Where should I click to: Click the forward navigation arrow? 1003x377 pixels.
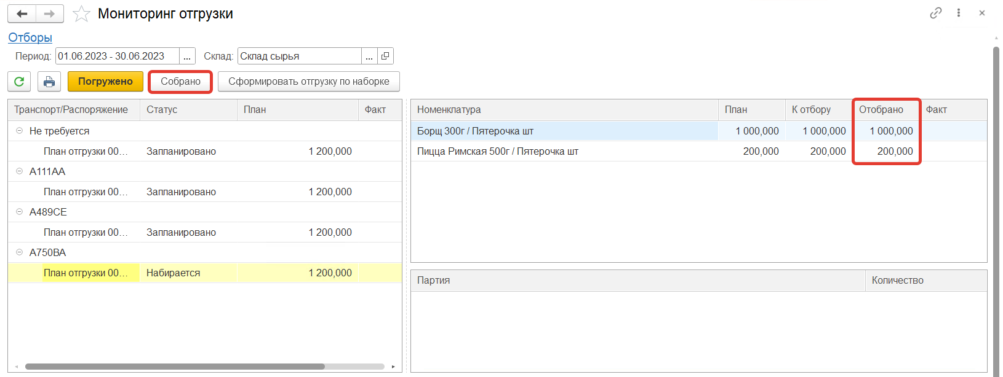[50, 14]
